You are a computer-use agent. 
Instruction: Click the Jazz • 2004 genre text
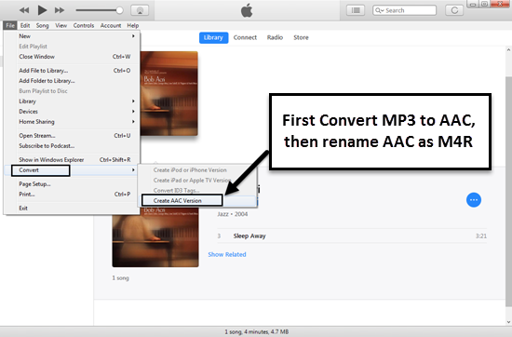click(x=233, y=214)
